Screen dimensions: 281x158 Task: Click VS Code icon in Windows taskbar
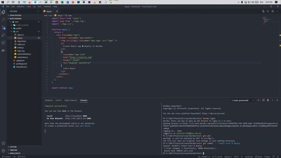click(x=35, y=2)
